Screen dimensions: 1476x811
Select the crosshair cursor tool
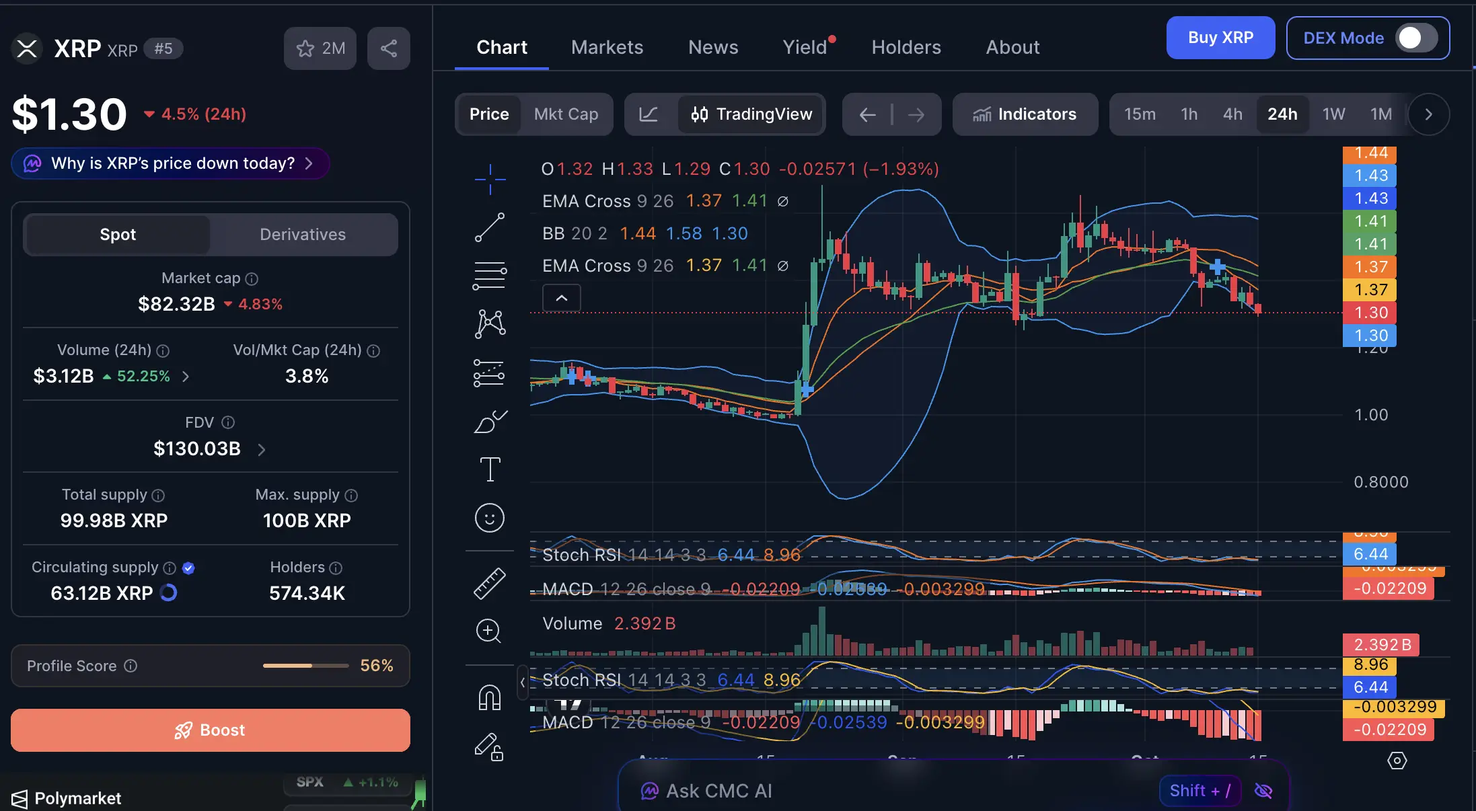pos(490,179)
